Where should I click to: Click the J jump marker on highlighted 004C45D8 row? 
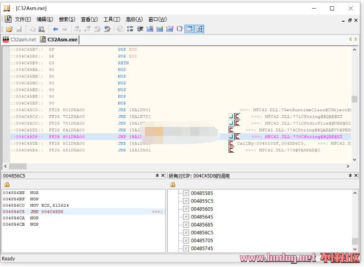pos(231,136)
